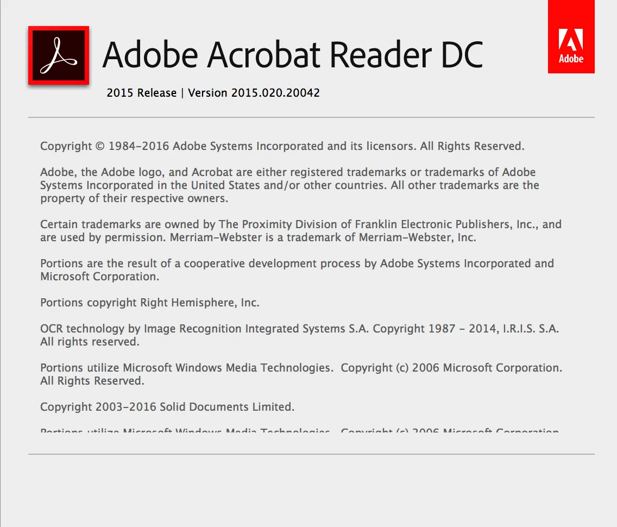This screenshot has height=527, width=617.
Task: Click the OCR technology I.R.I.S. paragraph
Action: tap(299, 335)
